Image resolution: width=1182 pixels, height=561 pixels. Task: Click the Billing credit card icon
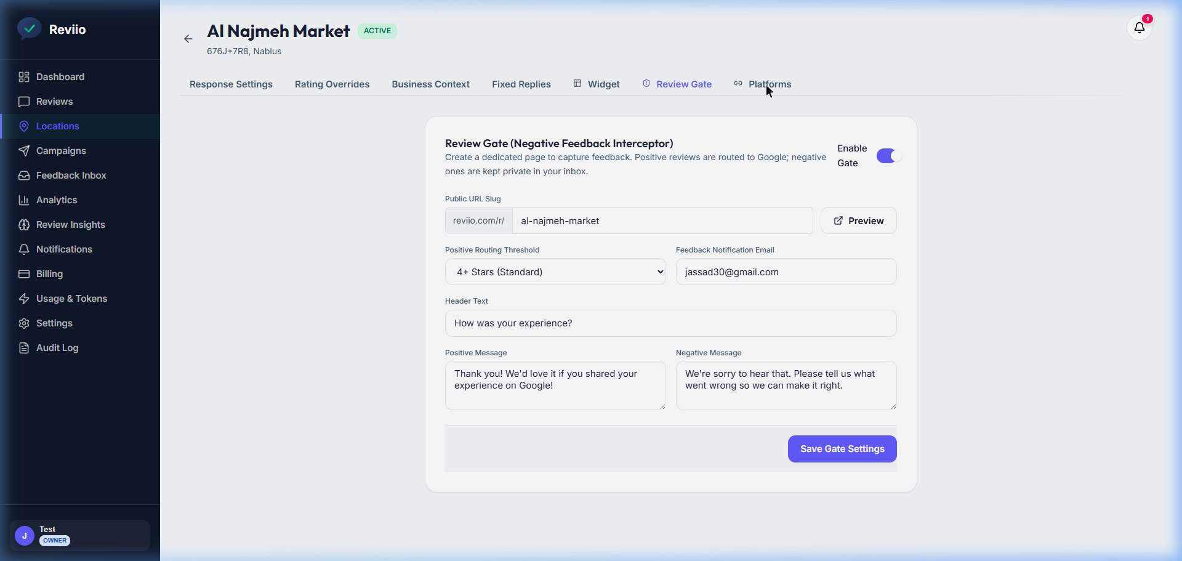click(24, 274)
